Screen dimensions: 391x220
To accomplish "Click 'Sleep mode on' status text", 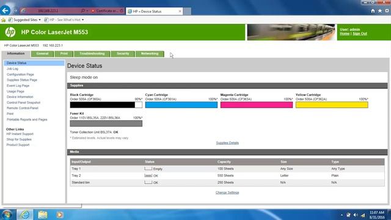I will 84,78.
